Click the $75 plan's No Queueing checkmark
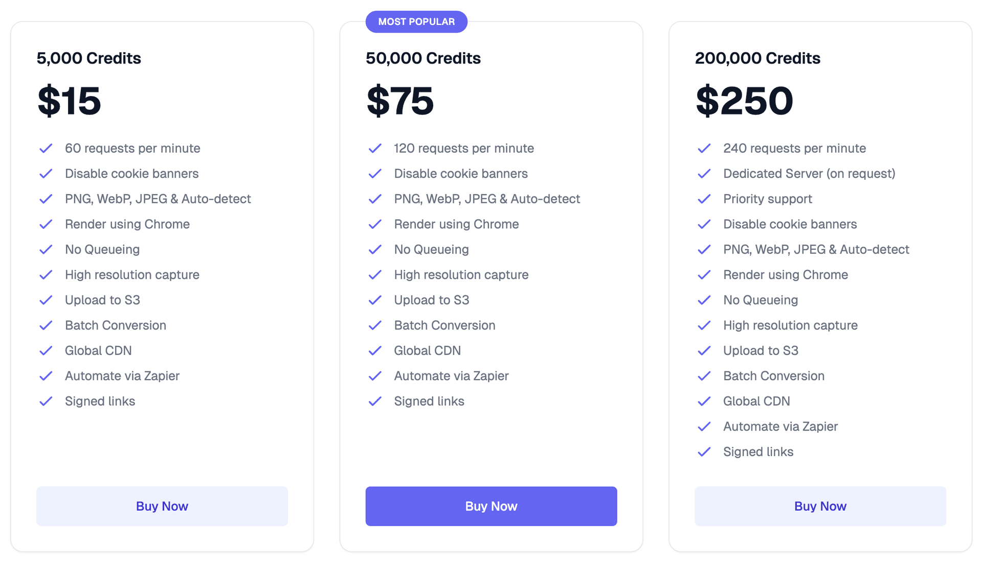This screenshot has height=566, width=982. tap(375, 249)
